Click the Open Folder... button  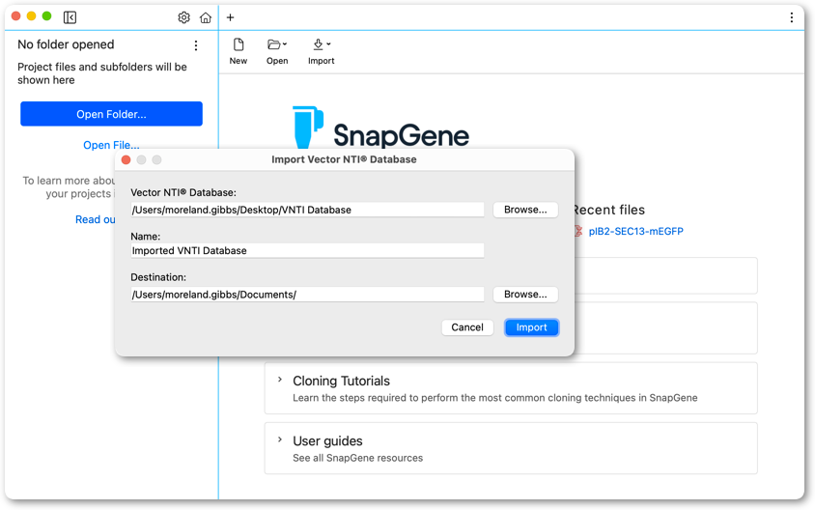pyautogui.click(x=111, y=114)
